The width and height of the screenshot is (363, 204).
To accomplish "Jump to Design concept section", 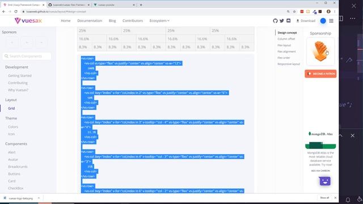I will tap(288, 33).
